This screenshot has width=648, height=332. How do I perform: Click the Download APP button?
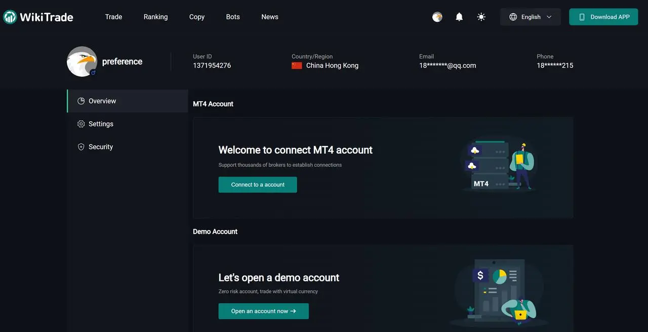click(x=603, y=17)
